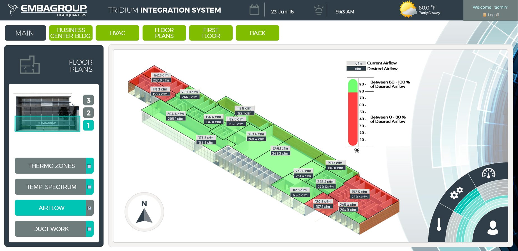Click the 204.4 cfm zone label
This screenshot has height=251, width=518.
click(x=175, y=114)
